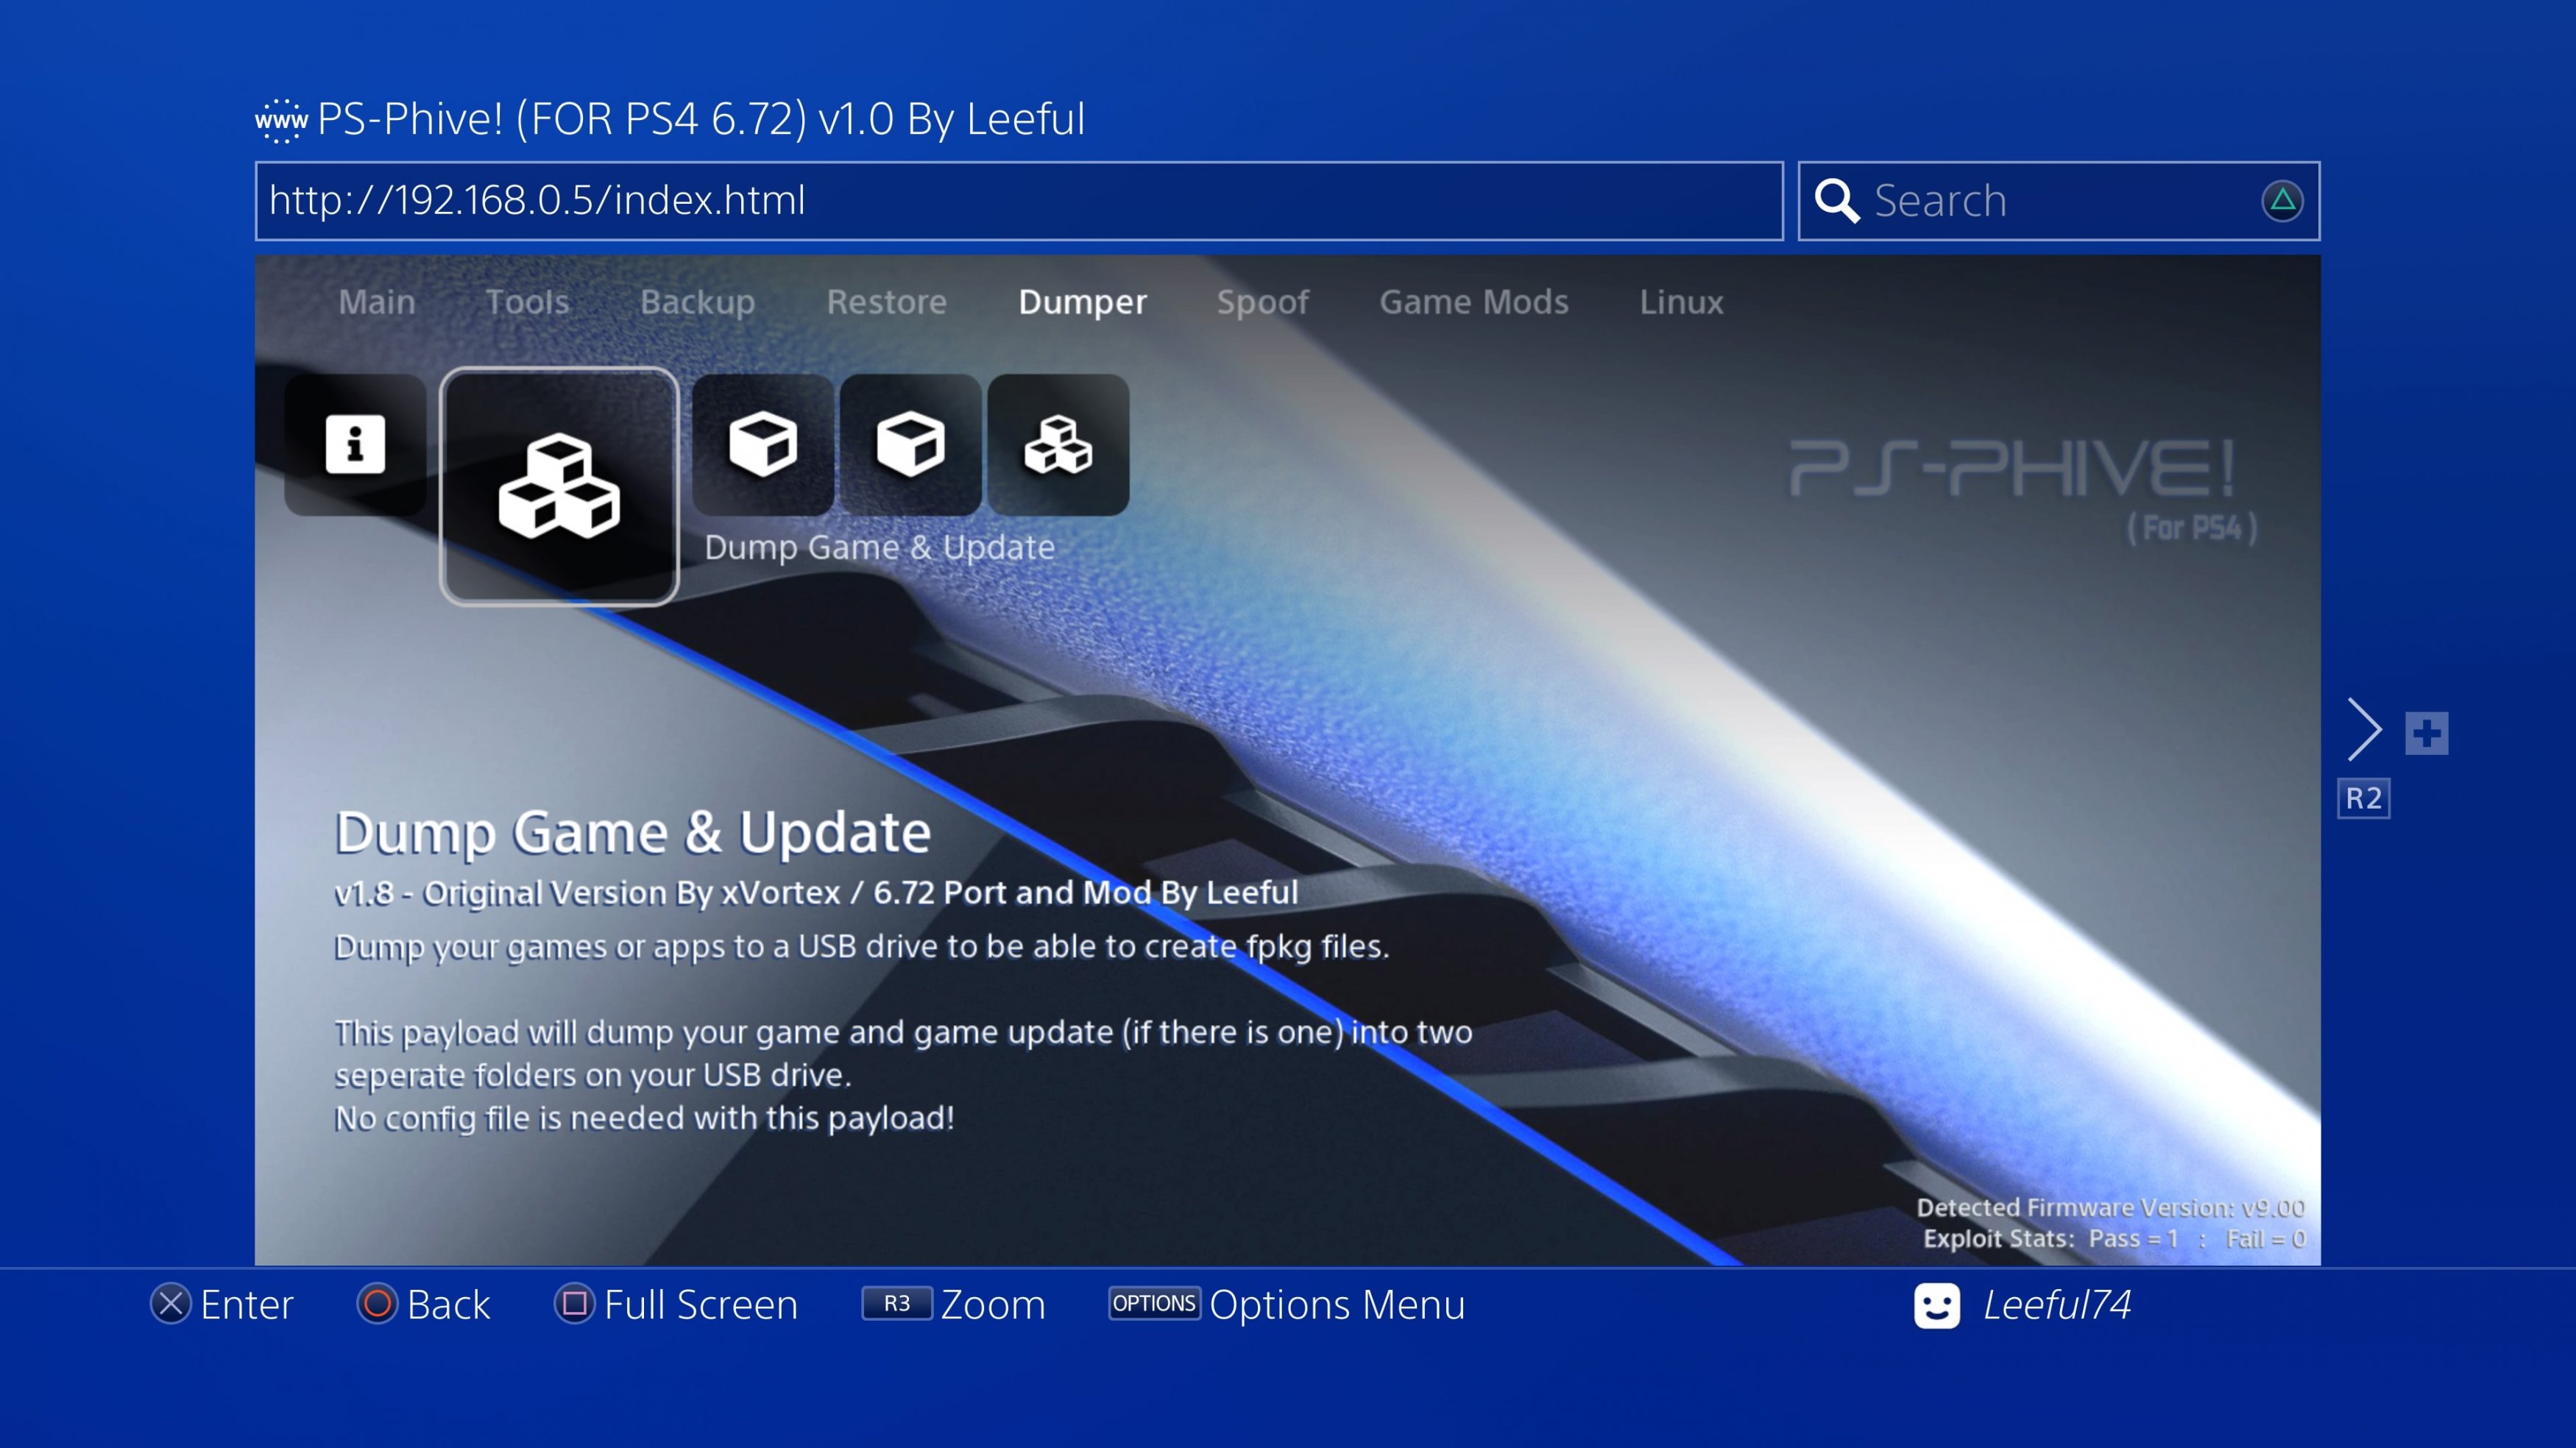Click the R2 button indicator

point(2364,798)
